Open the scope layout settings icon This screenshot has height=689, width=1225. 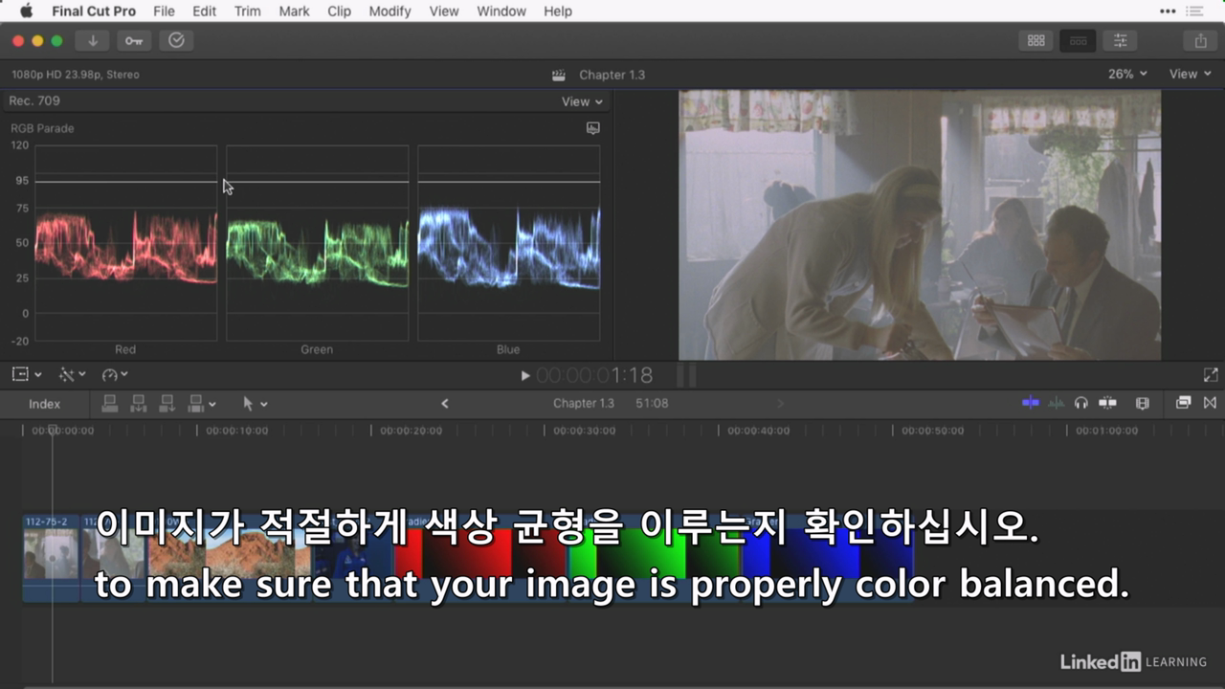(x=592, y=128)
